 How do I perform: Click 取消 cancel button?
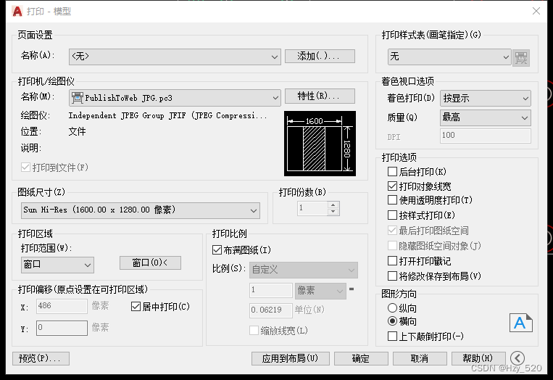(x=420, y=358)
